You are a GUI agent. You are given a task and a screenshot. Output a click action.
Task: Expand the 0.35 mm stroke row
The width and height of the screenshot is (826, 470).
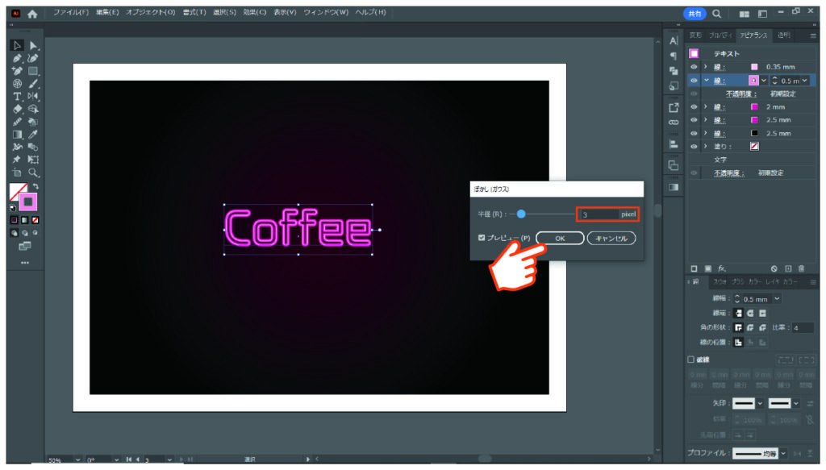(x=706, y=67)
